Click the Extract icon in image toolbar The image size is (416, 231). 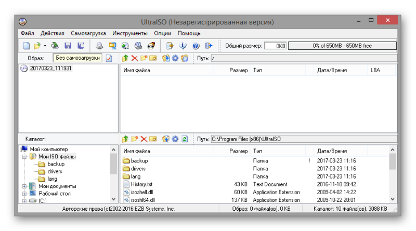click(x=166, y=58)
